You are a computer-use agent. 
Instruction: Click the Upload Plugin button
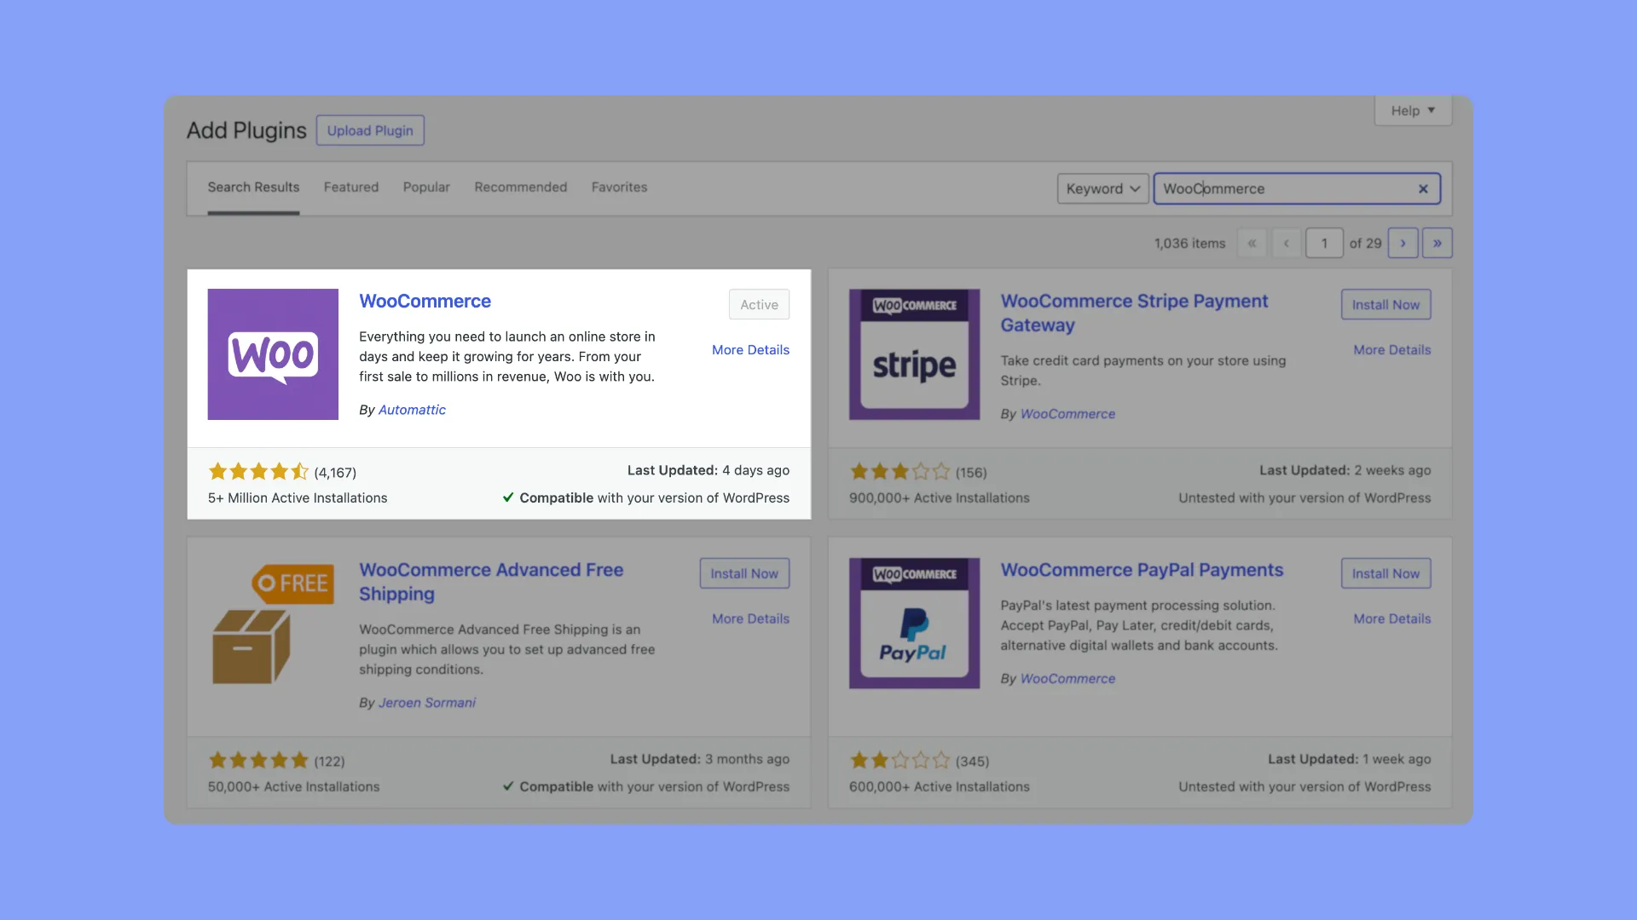[x=370, y=130]
